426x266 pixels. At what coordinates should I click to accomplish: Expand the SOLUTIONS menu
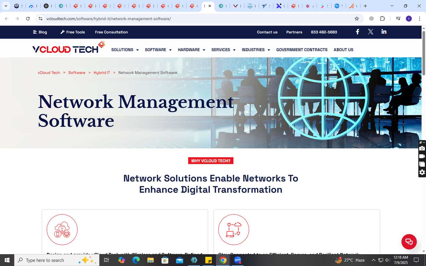coord(125,50)
